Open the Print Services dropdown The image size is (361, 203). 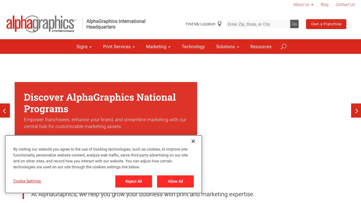pyautogui.click(x=119, y=47)
